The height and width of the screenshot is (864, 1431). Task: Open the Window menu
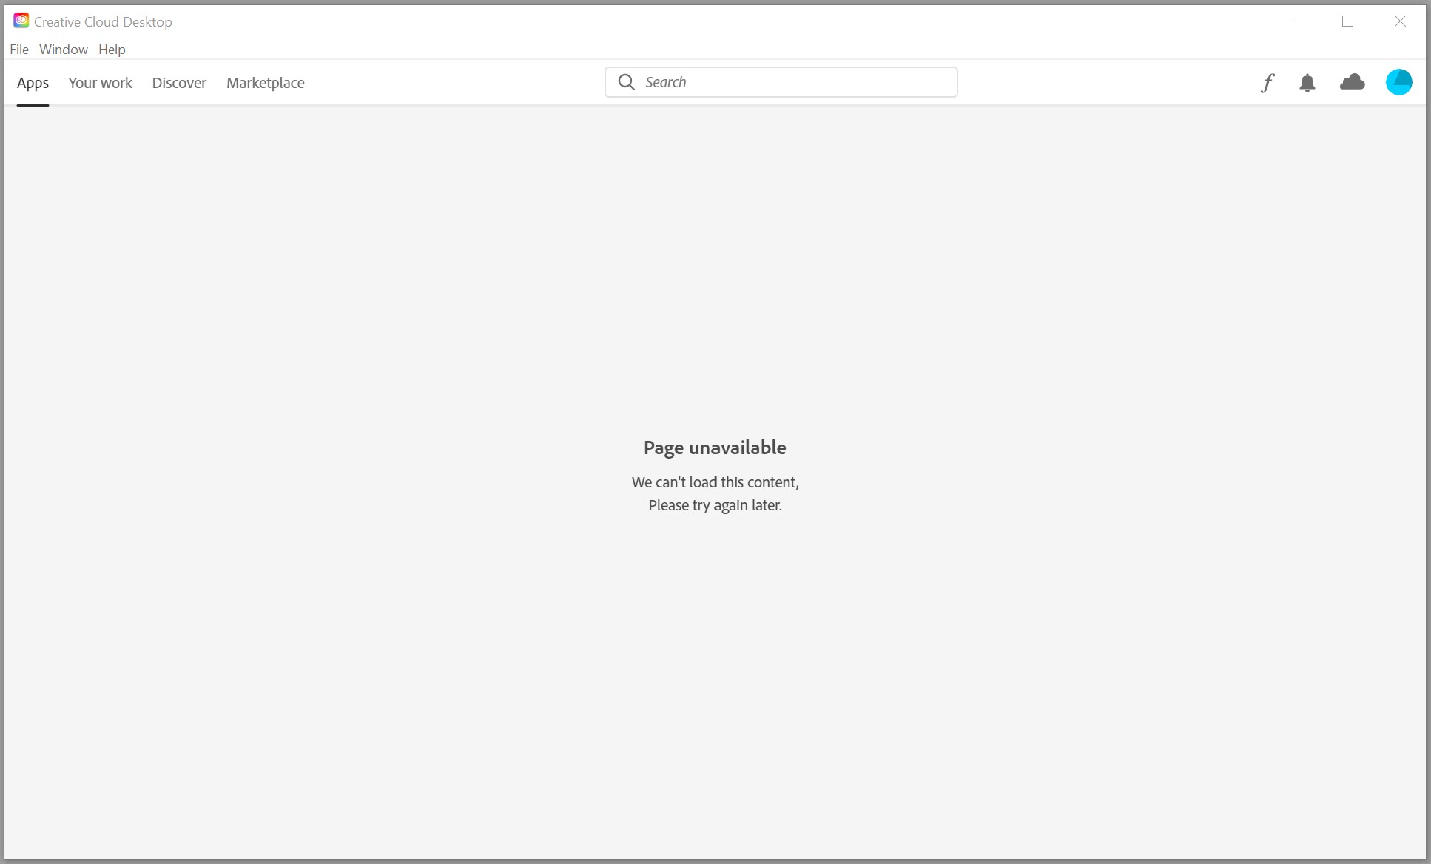(x=64, y=50)
